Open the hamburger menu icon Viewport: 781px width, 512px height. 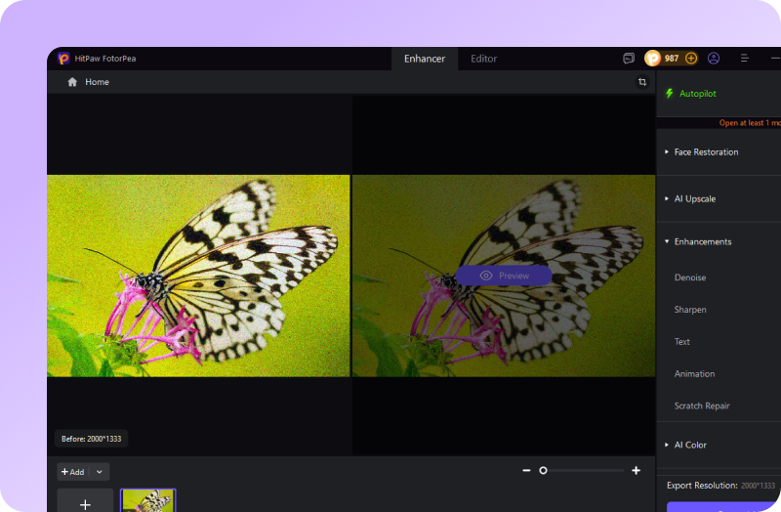[744, 59]
